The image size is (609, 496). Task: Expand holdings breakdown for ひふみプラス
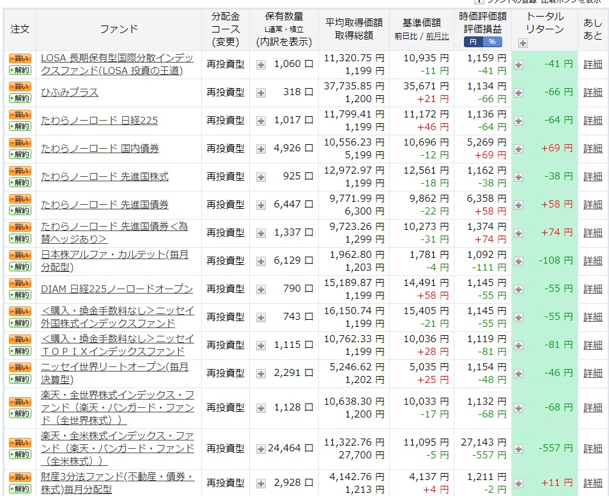[x=259, y=92]
